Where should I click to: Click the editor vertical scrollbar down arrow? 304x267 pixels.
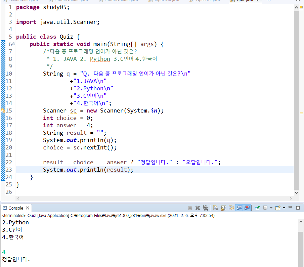296,192
